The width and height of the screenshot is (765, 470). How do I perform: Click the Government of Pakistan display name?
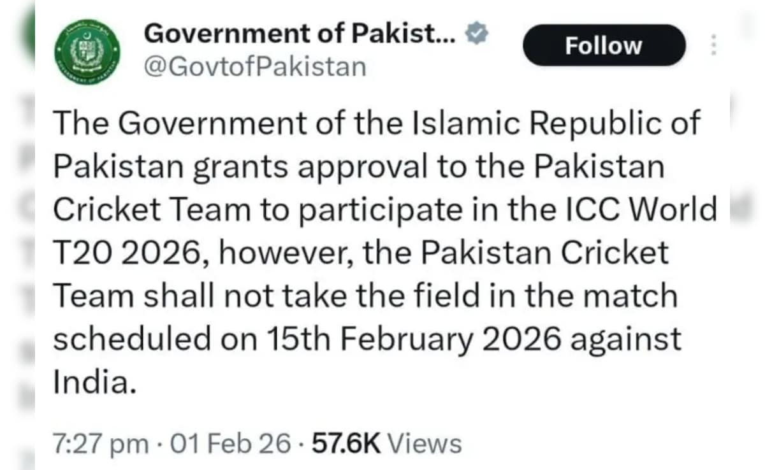click(x=299, y=34)
